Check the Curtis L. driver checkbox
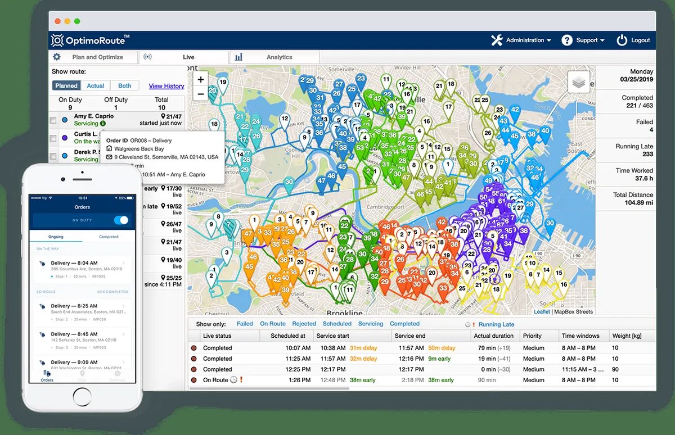 point(53,138)
